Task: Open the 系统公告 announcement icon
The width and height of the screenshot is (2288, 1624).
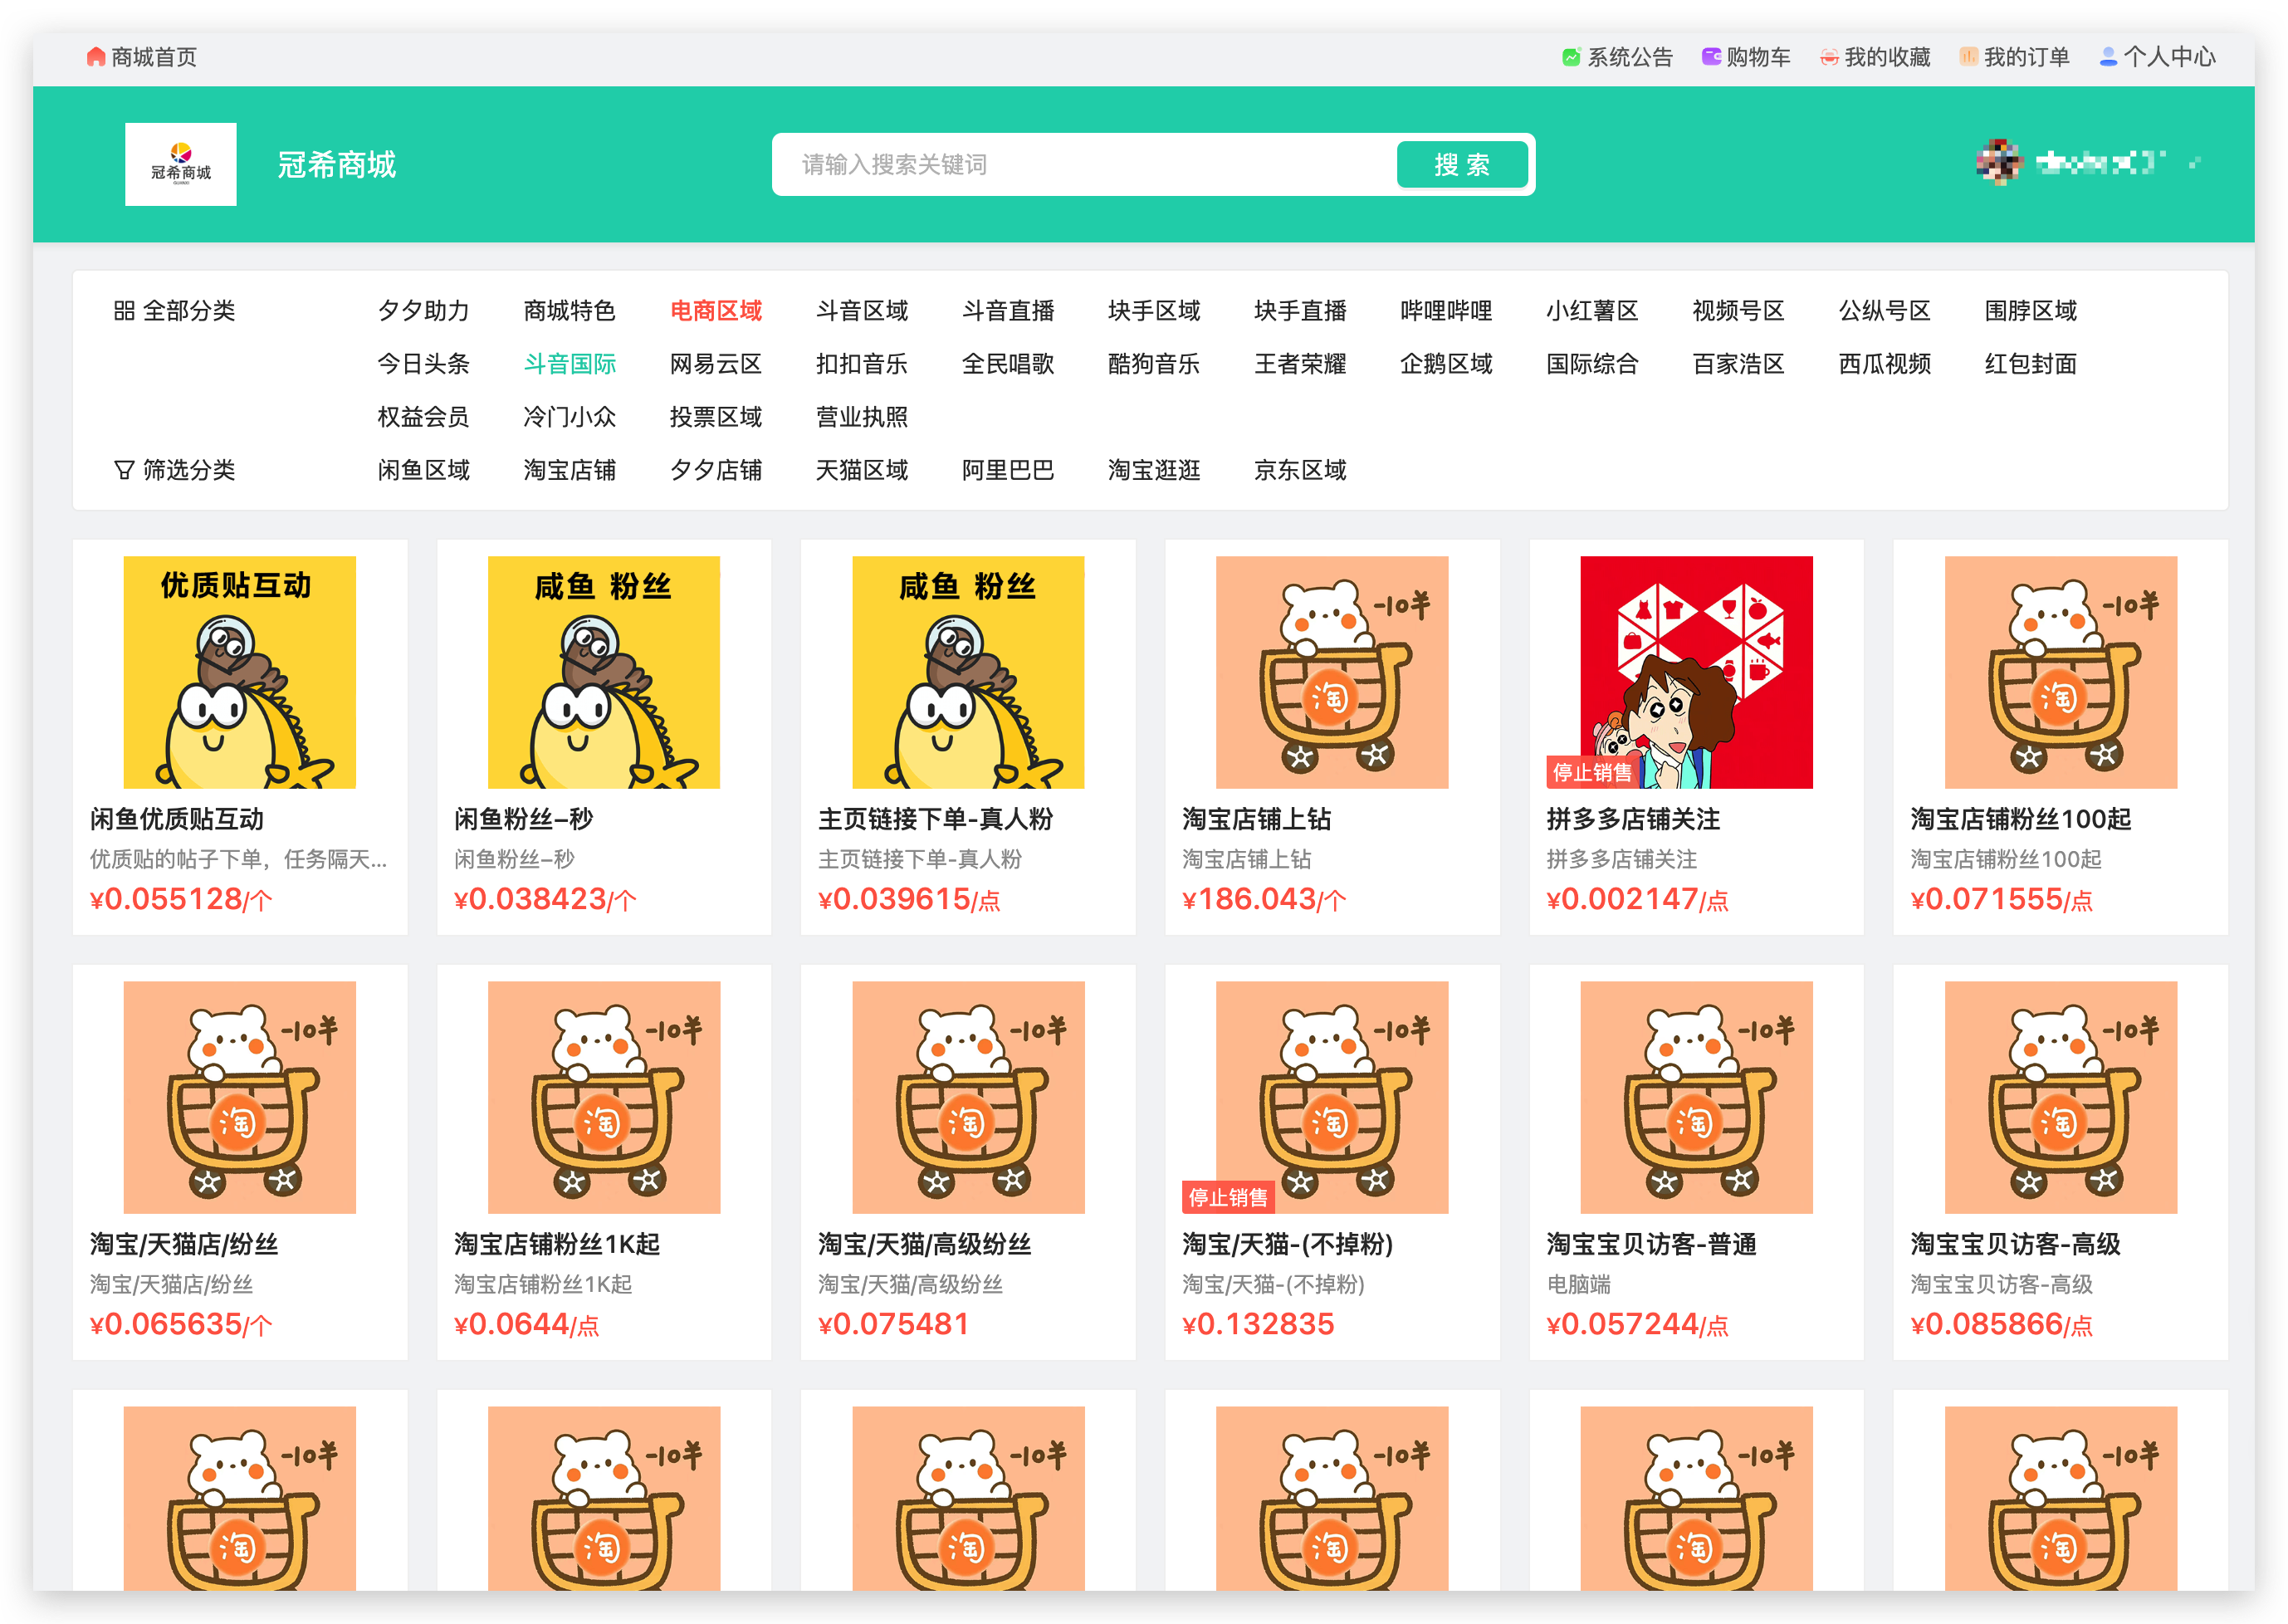Action: point(1571,57)
